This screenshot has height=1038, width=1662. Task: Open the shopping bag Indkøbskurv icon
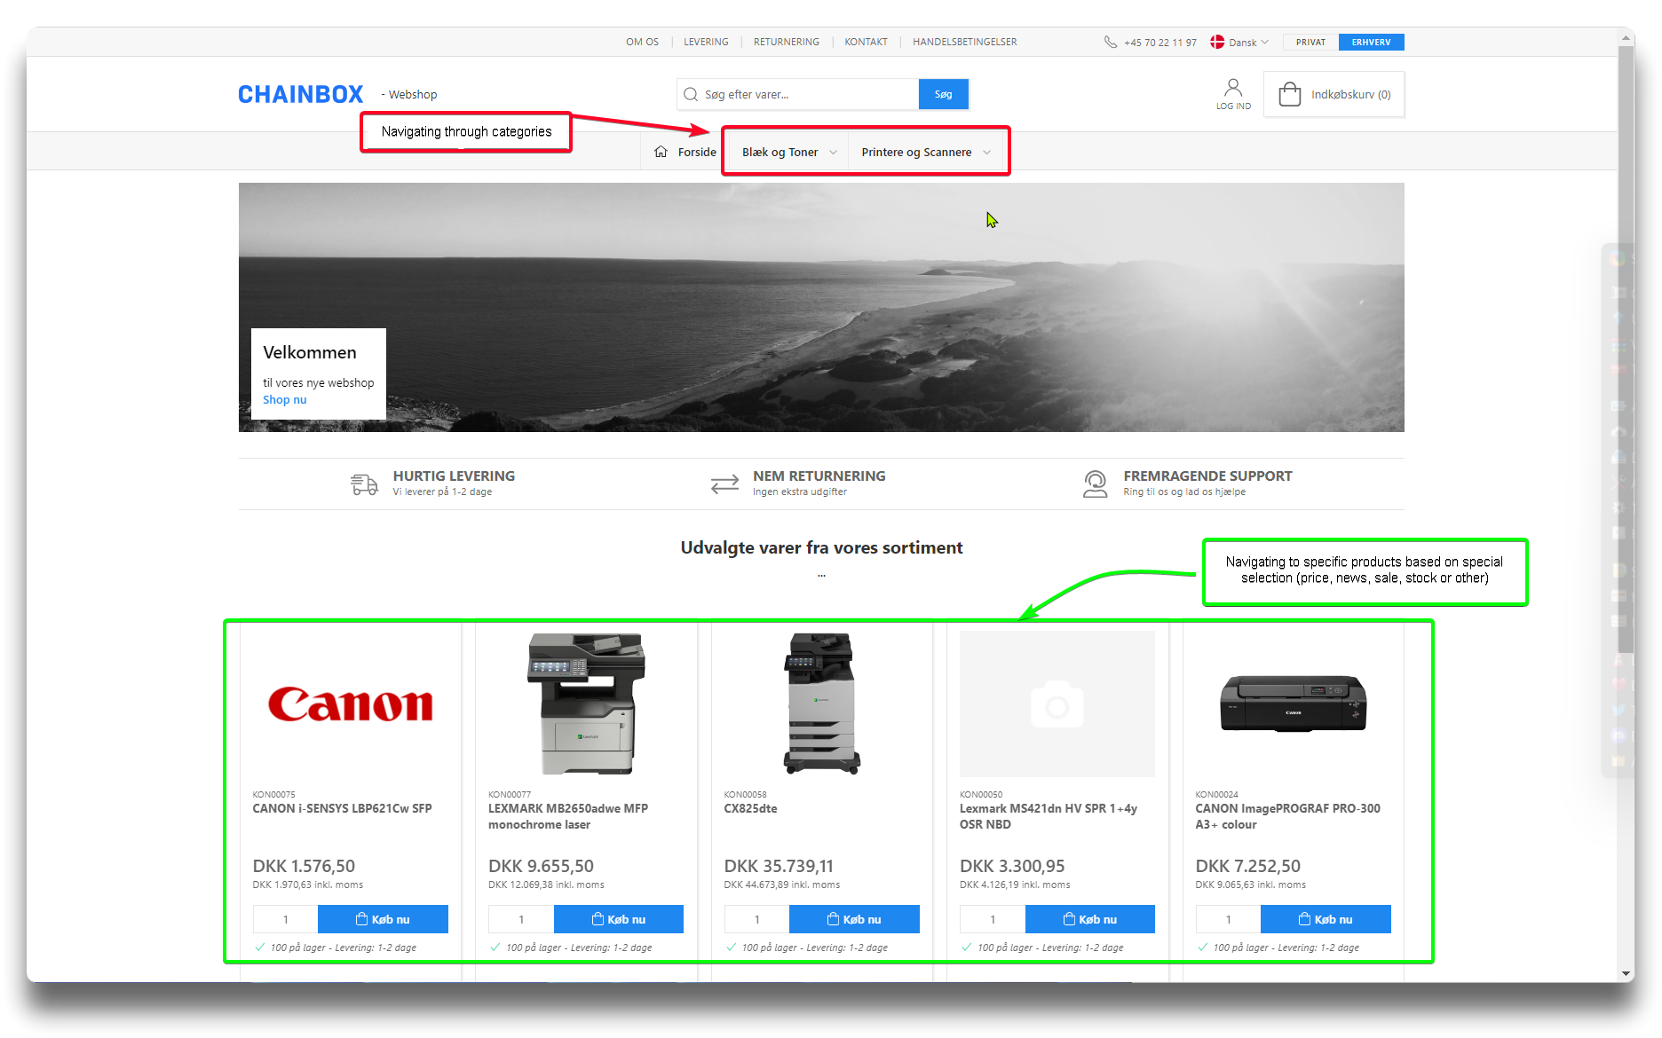coord(1289,94)
